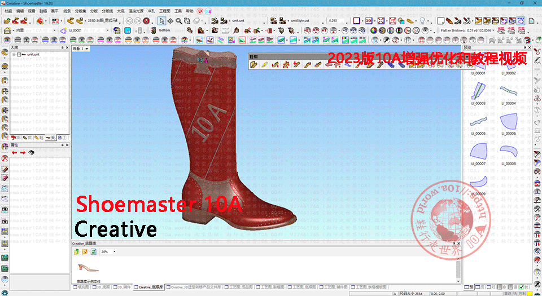
Task: Open the 工程图 menu
Action: click(164, 11)
